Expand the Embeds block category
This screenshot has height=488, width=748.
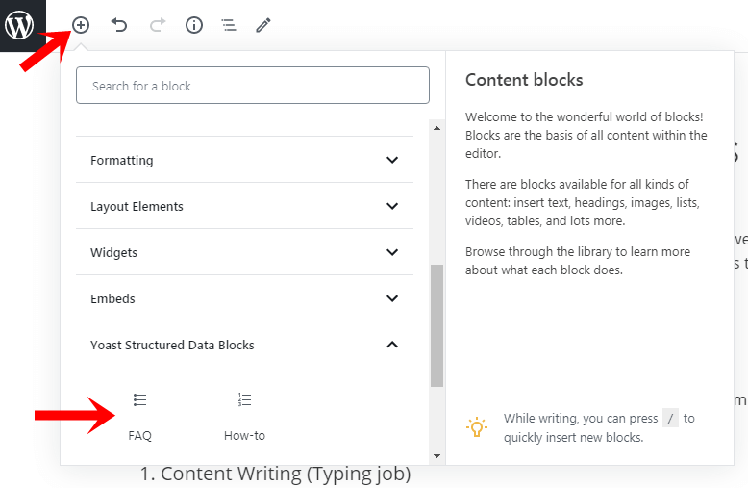point(244,298)
